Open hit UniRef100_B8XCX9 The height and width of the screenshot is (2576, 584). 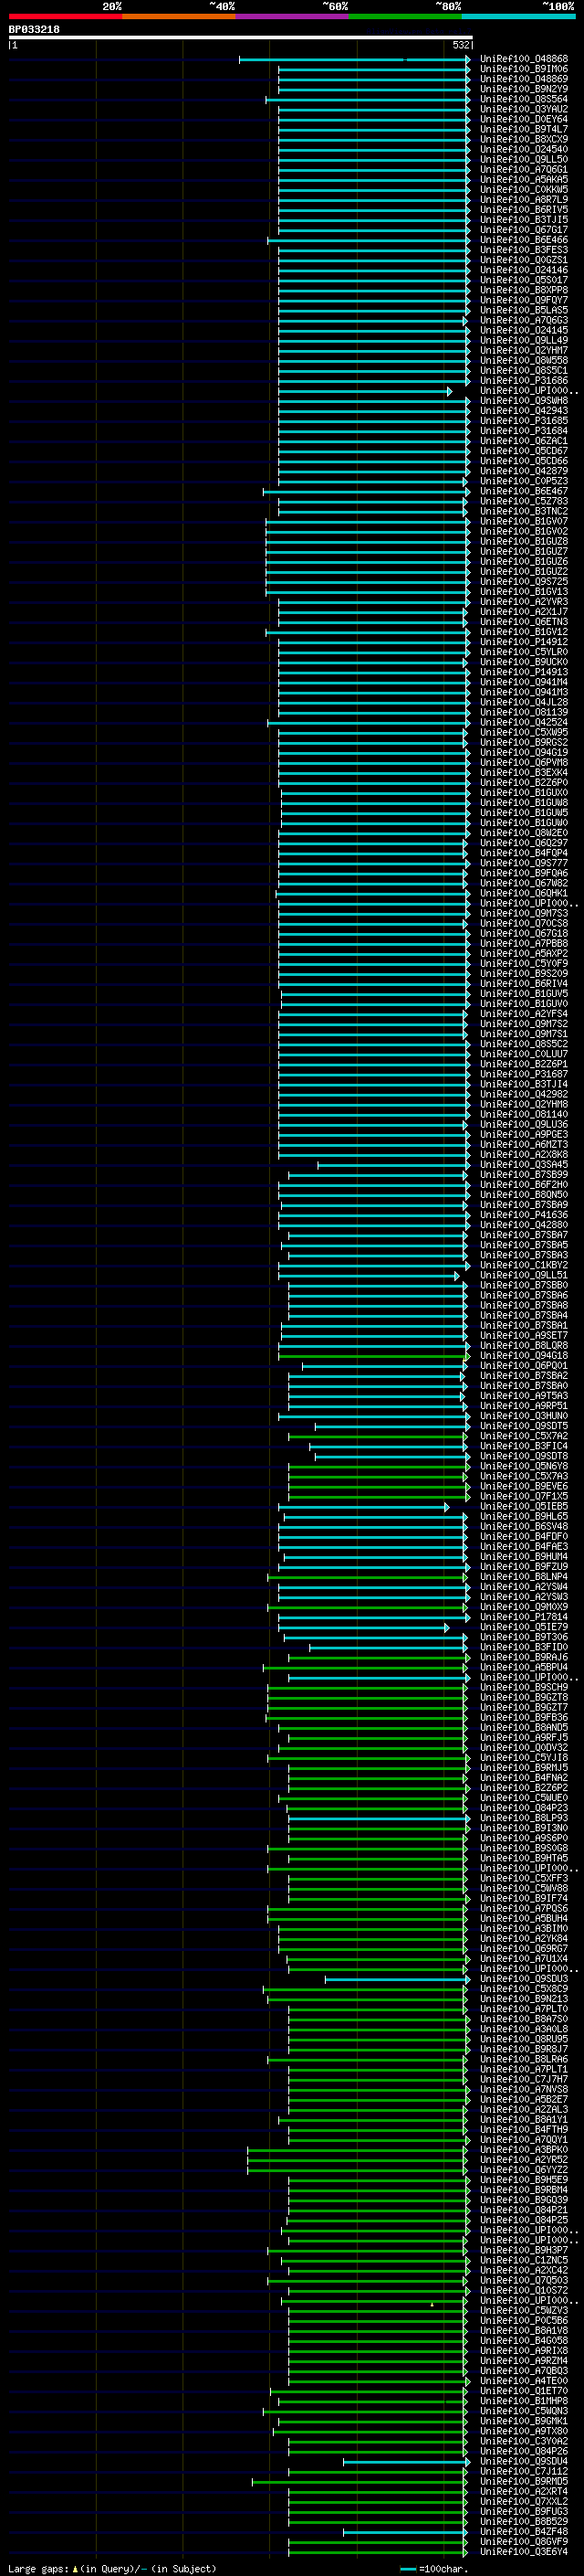pos(524,139)
